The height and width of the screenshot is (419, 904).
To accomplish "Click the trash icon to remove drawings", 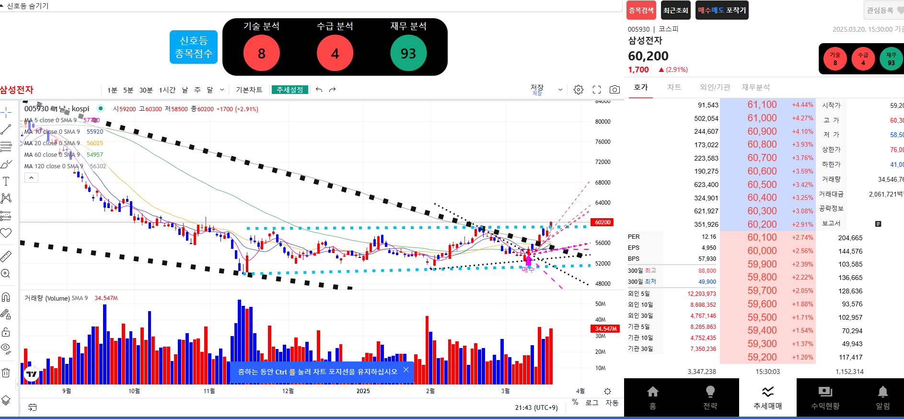I will [x=6, y=372].
